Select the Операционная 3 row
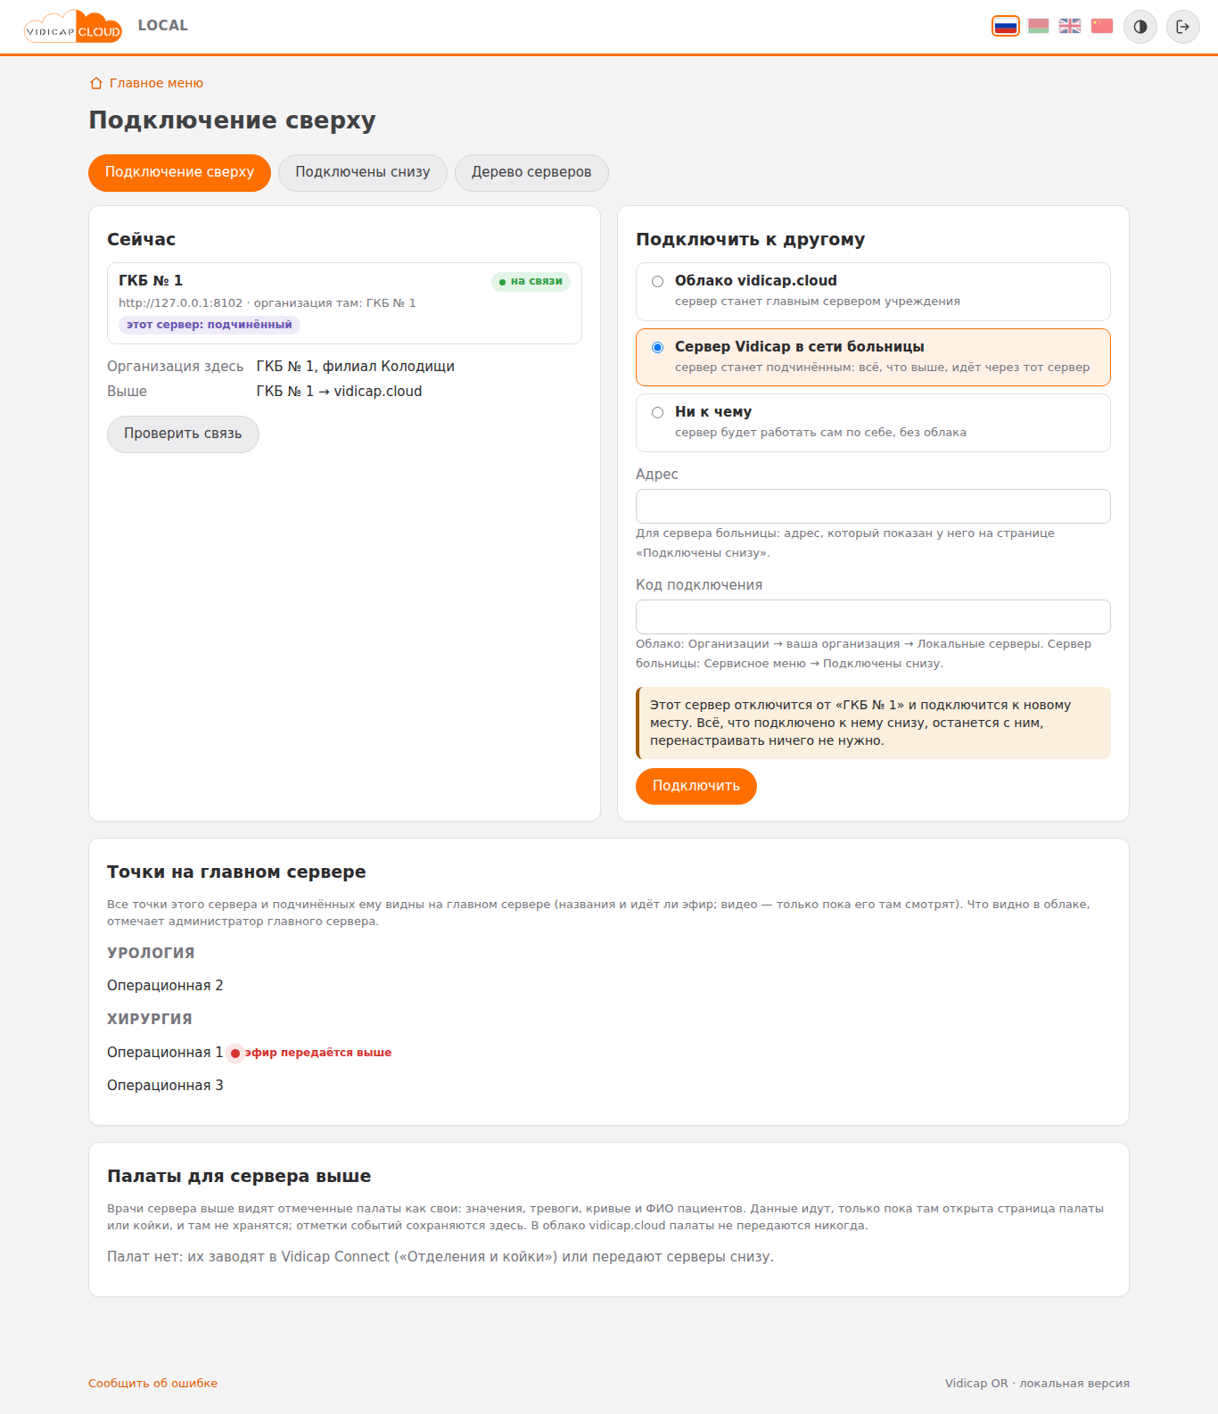The width and height of the screenshot is (1218, 1414). click(165, 1086)
